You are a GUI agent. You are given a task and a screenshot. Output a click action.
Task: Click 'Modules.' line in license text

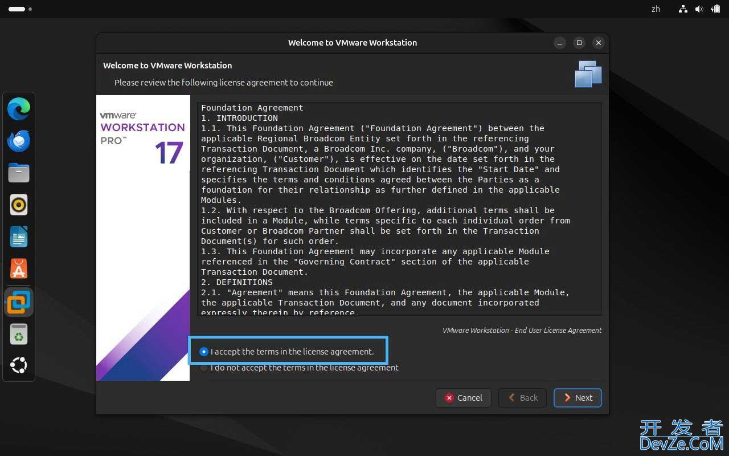[222, 200]
